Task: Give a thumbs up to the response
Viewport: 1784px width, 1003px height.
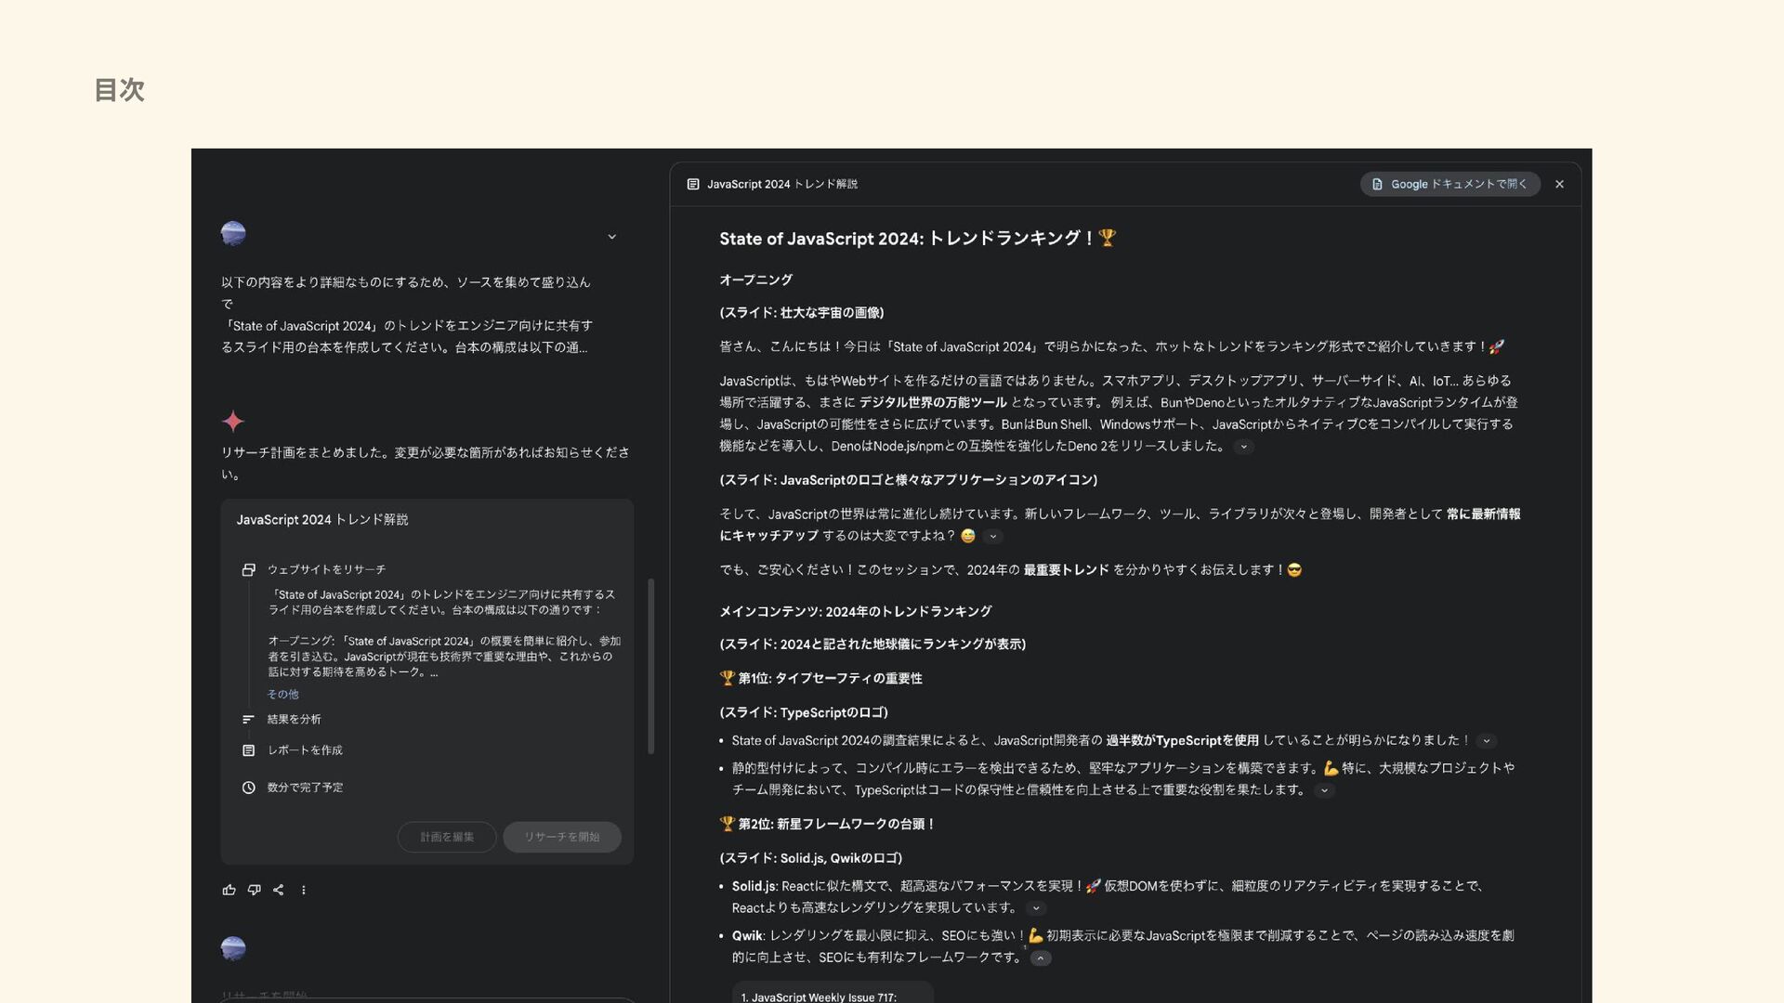Action: pos(229,890)
